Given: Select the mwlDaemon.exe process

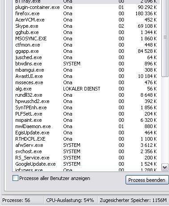Looking at the screenshot, I should [86, 126].
